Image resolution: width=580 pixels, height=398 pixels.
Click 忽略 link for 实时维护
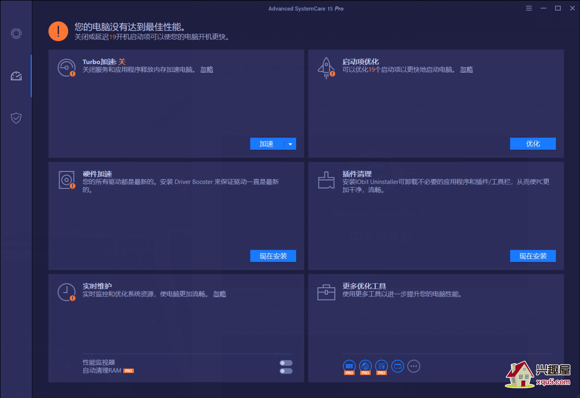click(x=220, y=294)
